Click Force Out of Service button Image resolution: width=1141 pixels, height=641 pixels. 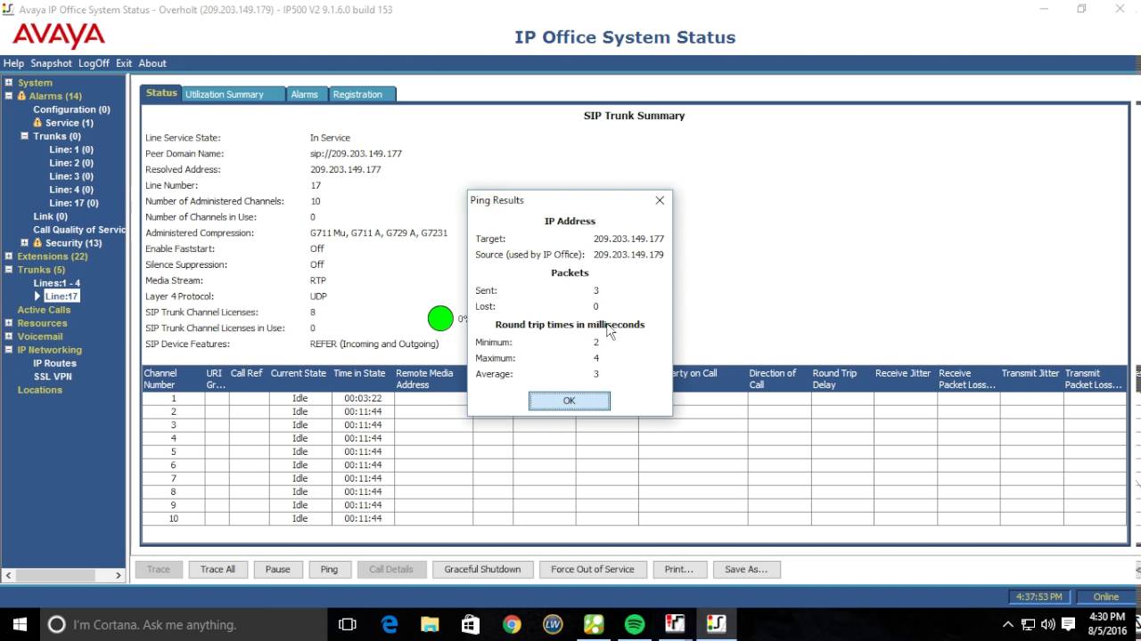pos(593,569)
